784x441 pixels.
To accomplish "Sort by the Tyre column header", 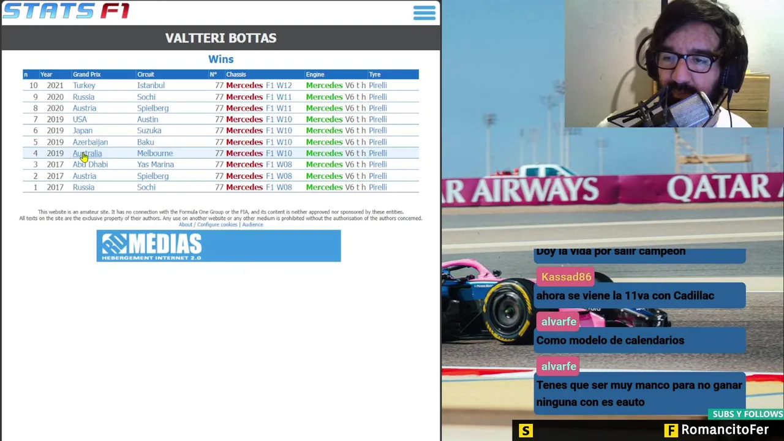I will pos(374,74).
